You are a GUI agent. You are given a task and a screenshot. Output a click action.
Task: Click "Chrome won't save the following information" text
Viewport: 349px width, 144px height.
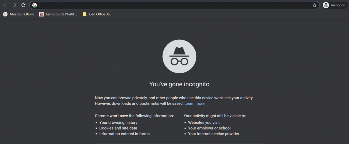(x=134, y=116)
